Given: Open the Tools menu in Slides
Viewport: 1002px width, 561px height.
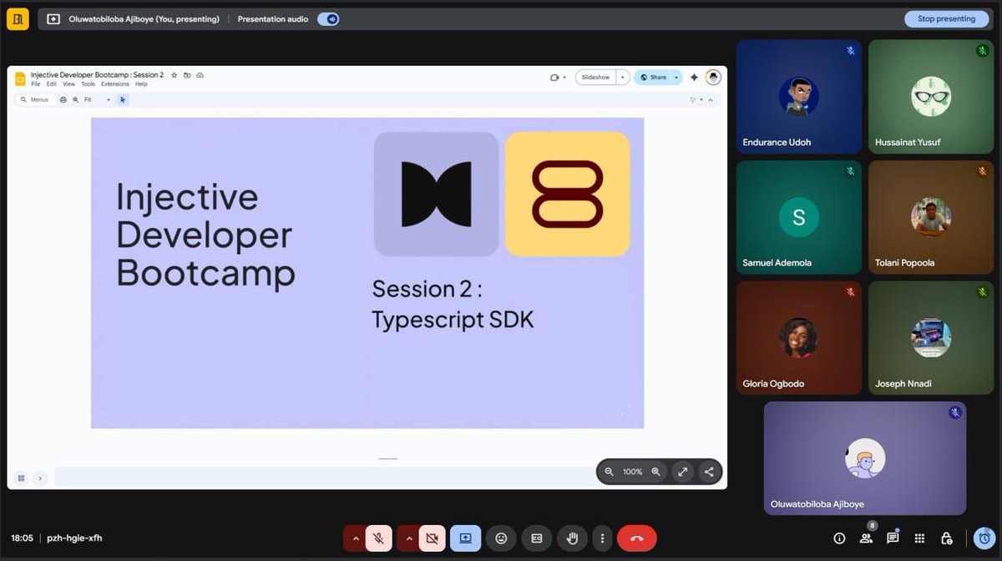Looking at the screenshot, I should coord(88,84).
